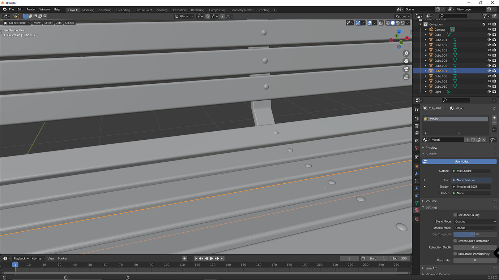The image size is (499, 280).
Task: Switch to the Shading workspace tab
Action: 162,10
